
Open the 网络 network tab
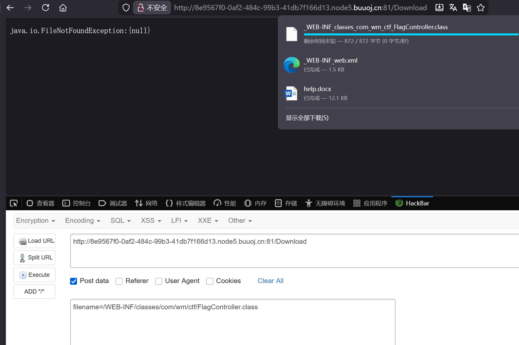tap(146, 203)
